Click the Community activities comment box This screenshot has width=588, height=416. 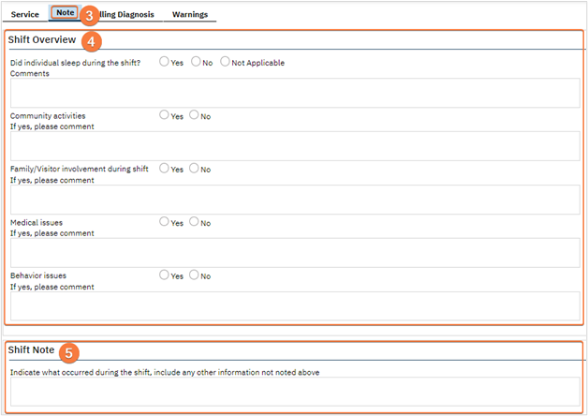point(295,146)
